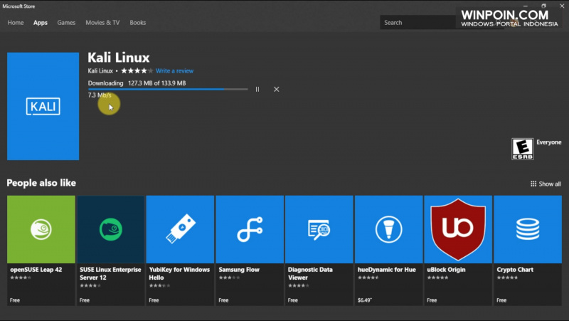569x321 pixels.
Task: Open the hueDynamic for Hue icon
Action: [x=388, y=229]
